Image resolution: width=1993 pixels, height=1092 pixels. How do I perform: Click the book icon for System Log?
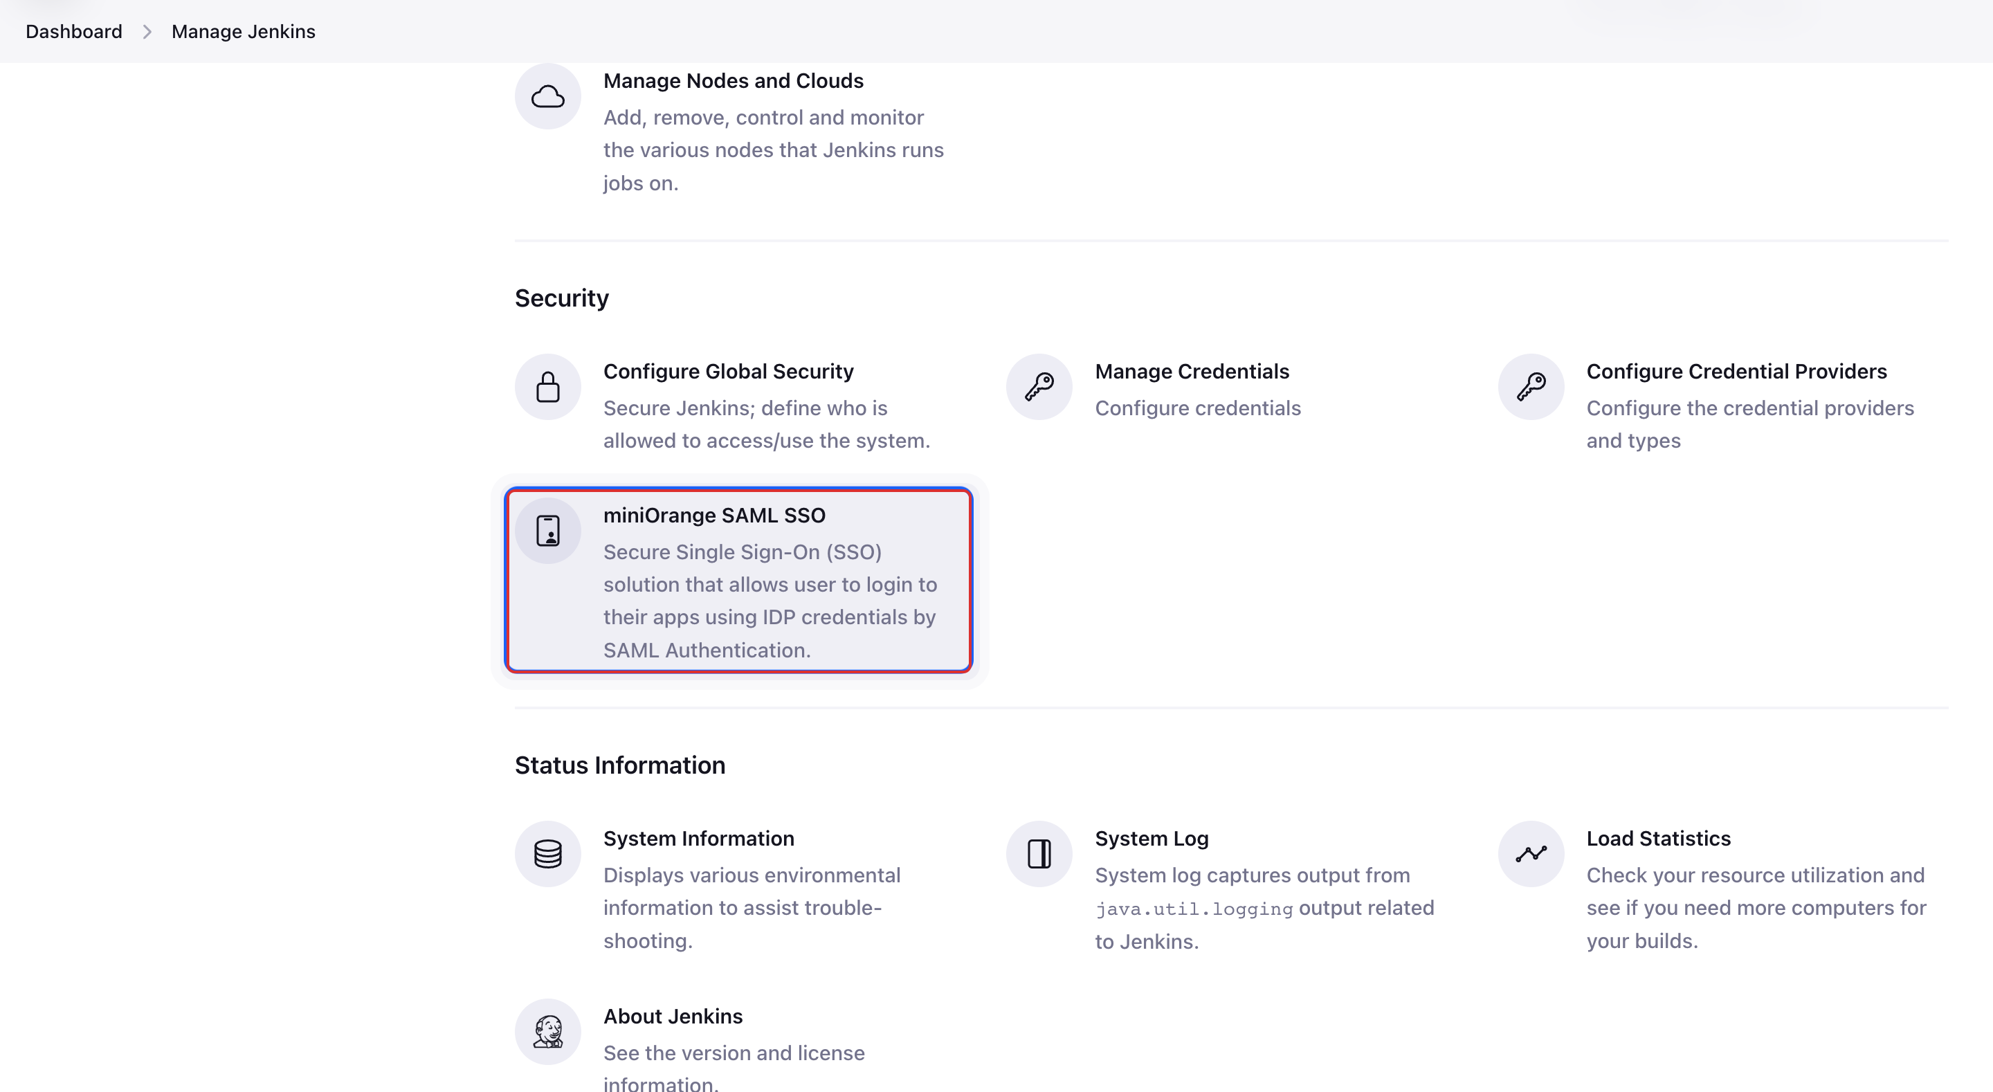[1039, 854]
